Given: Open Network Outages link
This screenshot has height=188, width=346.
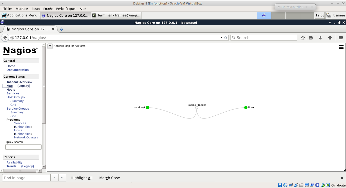Looking at the screenshot, I should [x=26, y=137].
